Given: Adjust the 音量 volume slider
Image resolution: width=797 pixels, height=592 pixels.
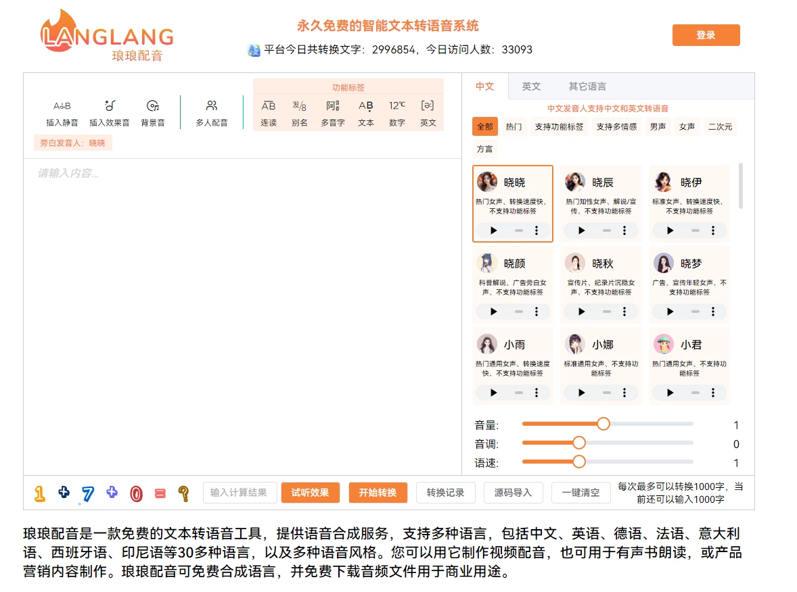Looking at the screenshot, I should [x=604, y=424].
